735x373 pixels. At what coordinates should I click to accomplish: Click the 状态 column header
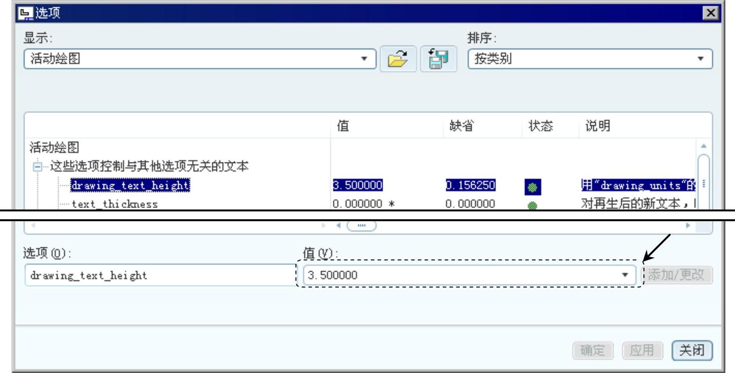(x=541, y=126)
